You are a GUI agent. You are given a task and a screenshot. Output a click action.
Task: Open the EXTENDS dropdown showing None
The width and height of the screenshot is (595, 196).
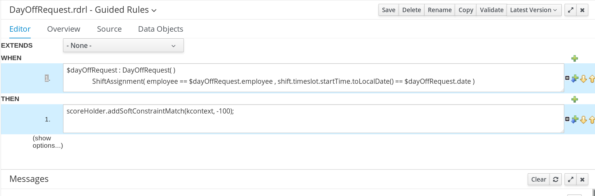pos(123,45)
